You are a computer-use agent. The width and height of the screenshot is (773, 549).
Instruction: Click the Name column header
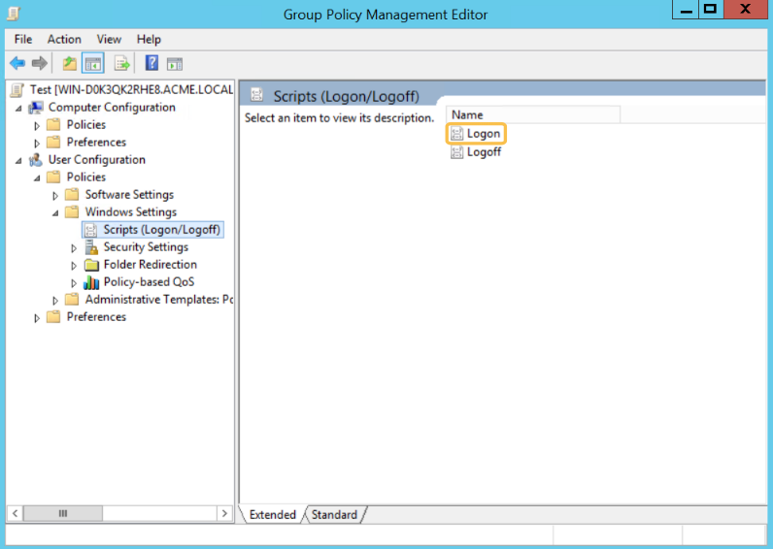tap(531, 114)
